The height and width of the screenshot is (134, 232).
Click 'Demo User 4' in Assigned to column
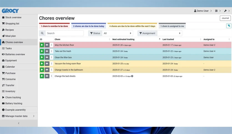coord(209,51)
